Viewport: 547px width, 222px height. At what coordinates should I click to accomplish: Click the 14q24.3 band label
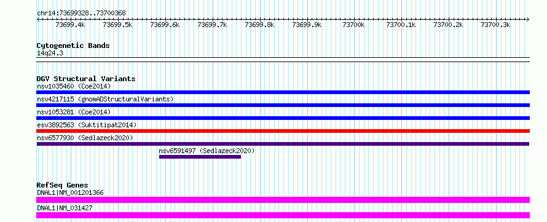tap(50, 54)
